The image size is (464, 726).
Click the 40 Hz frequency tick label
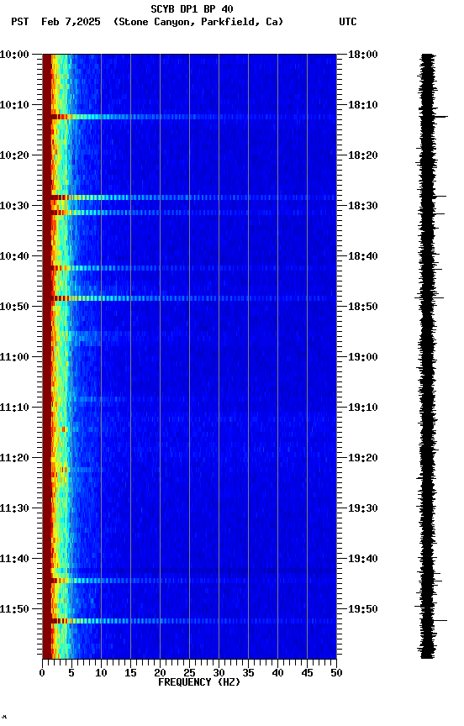pyautogui.click(x=277, y=673)
